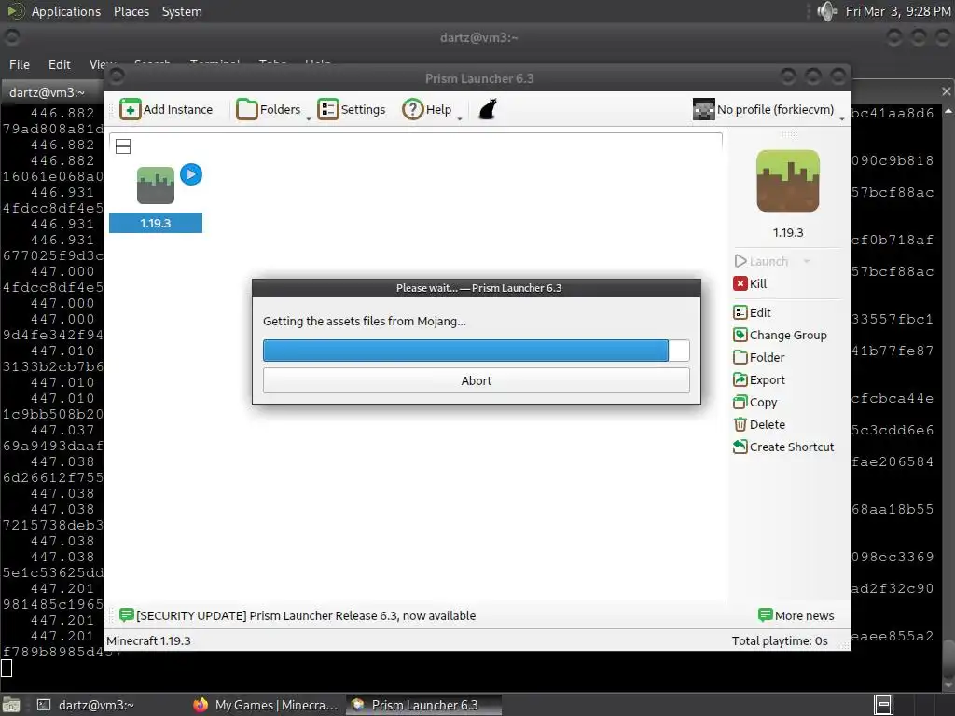This screenshot has height=716, width=955.
Task: Click the show desktop icon in the taskbar
Action: pos(11,705)
